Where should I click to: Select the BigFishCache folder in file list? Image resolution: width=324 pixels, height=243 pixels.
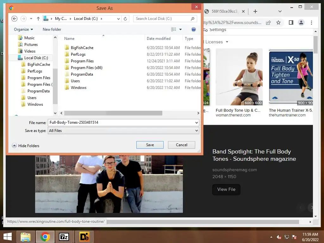click(x=82, y=48)
